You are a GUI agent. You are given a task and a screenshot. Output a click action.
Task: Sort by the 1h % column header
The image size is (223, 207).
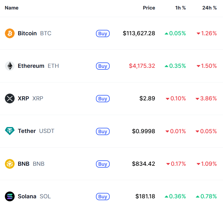(x=180, y=8)
